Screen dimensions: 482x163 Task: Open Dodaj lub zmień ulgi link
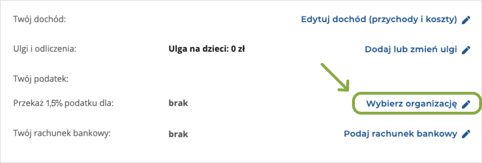tap(411, 49)
